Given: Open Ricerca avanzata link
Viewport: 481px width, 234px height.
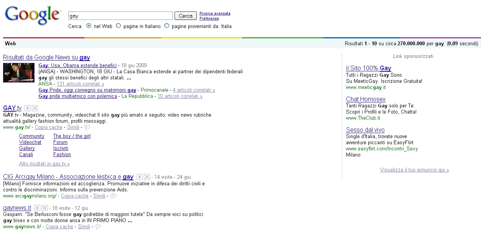Looking at the screenshot, I should click(215, 13).
